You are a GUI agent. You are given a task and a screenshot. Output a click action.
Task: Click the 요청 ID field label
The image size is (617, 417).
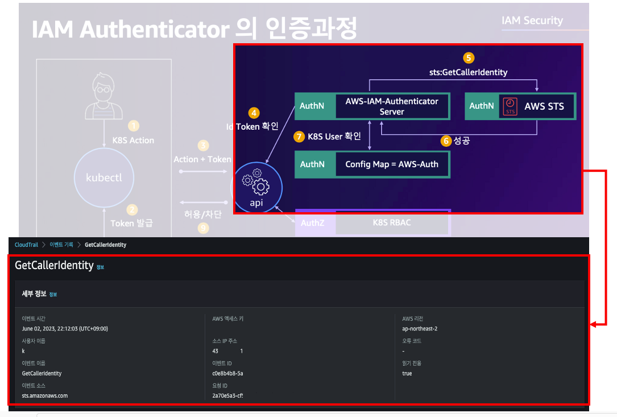point(220,386)
